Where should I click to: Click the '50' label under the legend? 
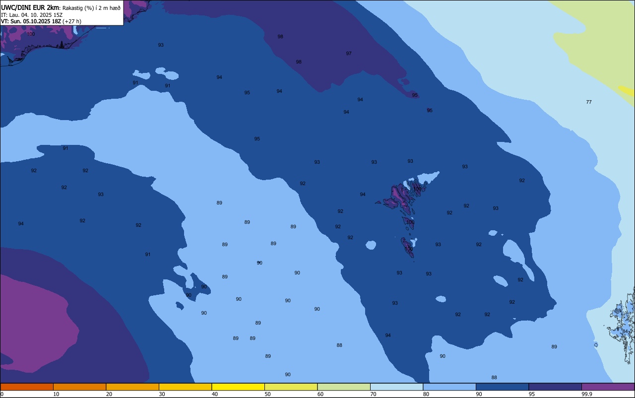pyautogui.click(x=267, y=394)
